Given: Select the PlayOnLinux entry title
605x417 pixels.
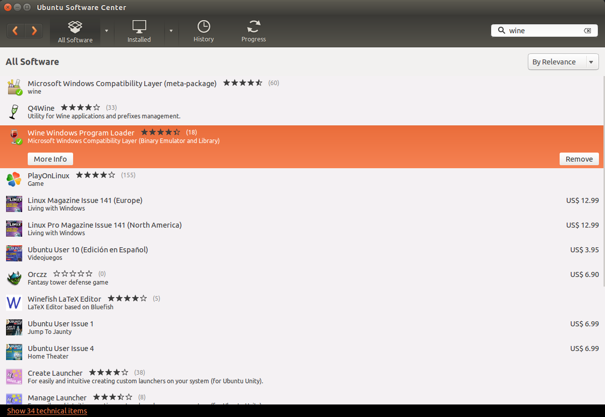Looking at the screenshot, I should (x=48, y=175).
